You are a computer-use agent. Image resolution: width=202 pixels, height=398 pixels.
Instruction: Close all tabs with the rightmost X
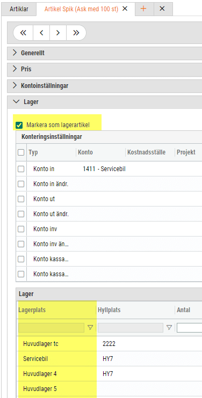point(162,9)
